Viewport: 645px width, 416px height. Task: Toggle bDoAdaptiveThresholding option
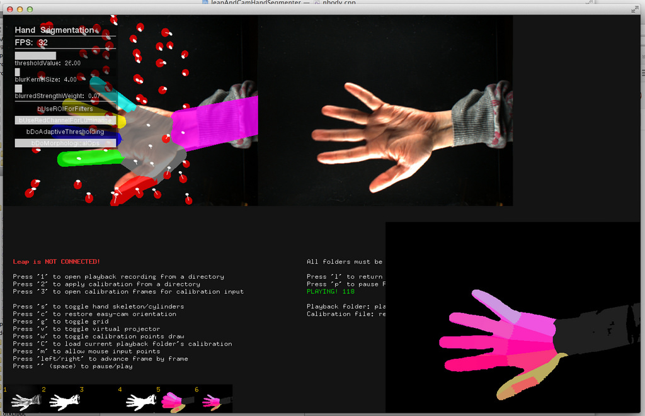[66, 132]
